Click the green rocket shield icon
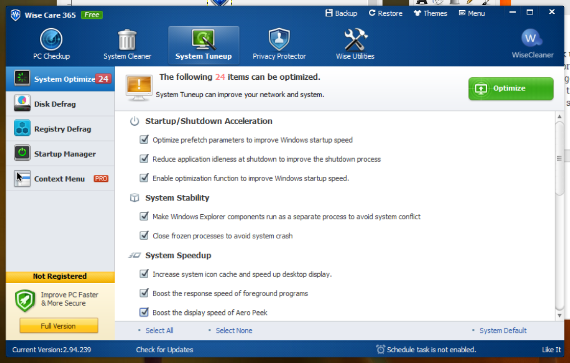Image resolution: width=570 pixels, height=363 pixels. 25,301
